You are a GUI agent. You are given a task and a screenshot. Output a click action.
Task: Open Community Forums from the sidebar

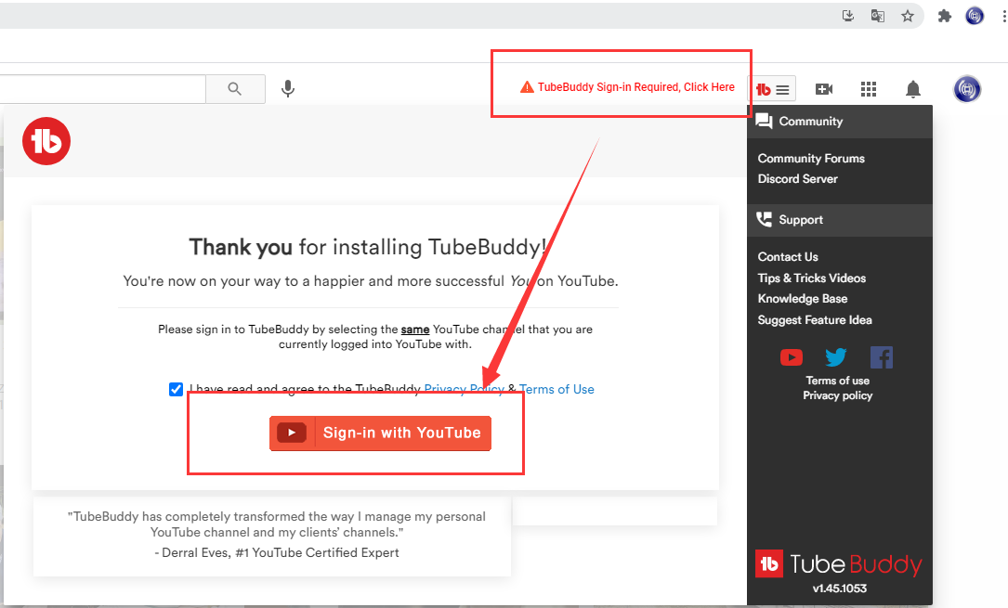click(810, 158)
